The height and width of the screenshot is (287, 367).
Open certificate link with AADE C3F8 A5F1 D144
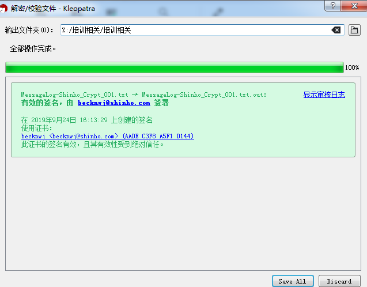(x=107, y=136)
